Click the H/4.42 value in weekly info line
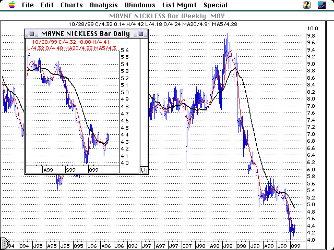334x250 pixels. [135, 24]
